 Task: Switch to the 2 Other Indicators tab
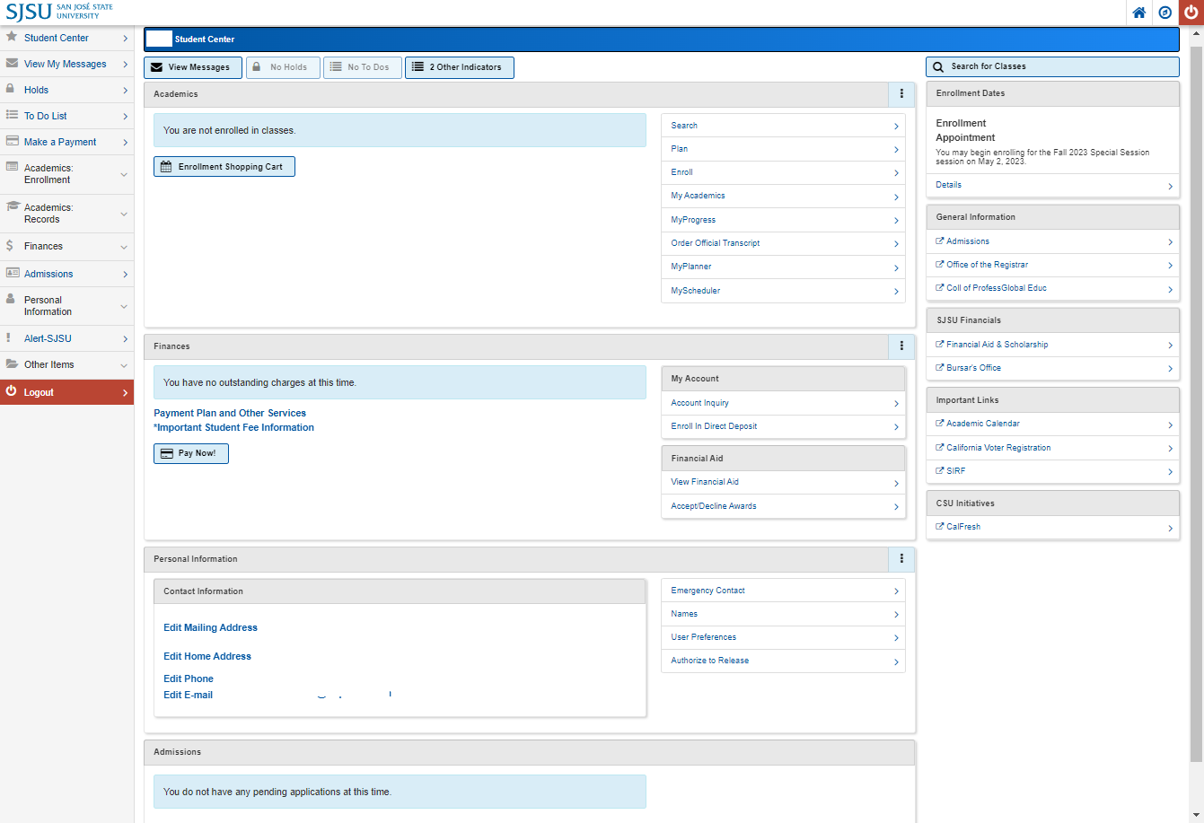459,67
